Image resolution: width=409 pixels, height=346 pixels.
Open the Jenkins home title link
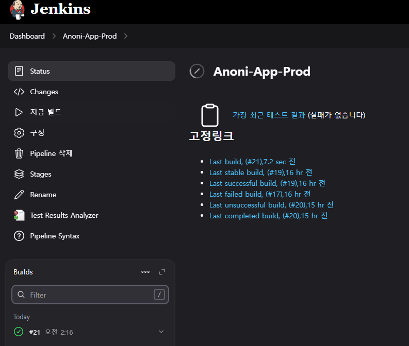click(60, 9)
